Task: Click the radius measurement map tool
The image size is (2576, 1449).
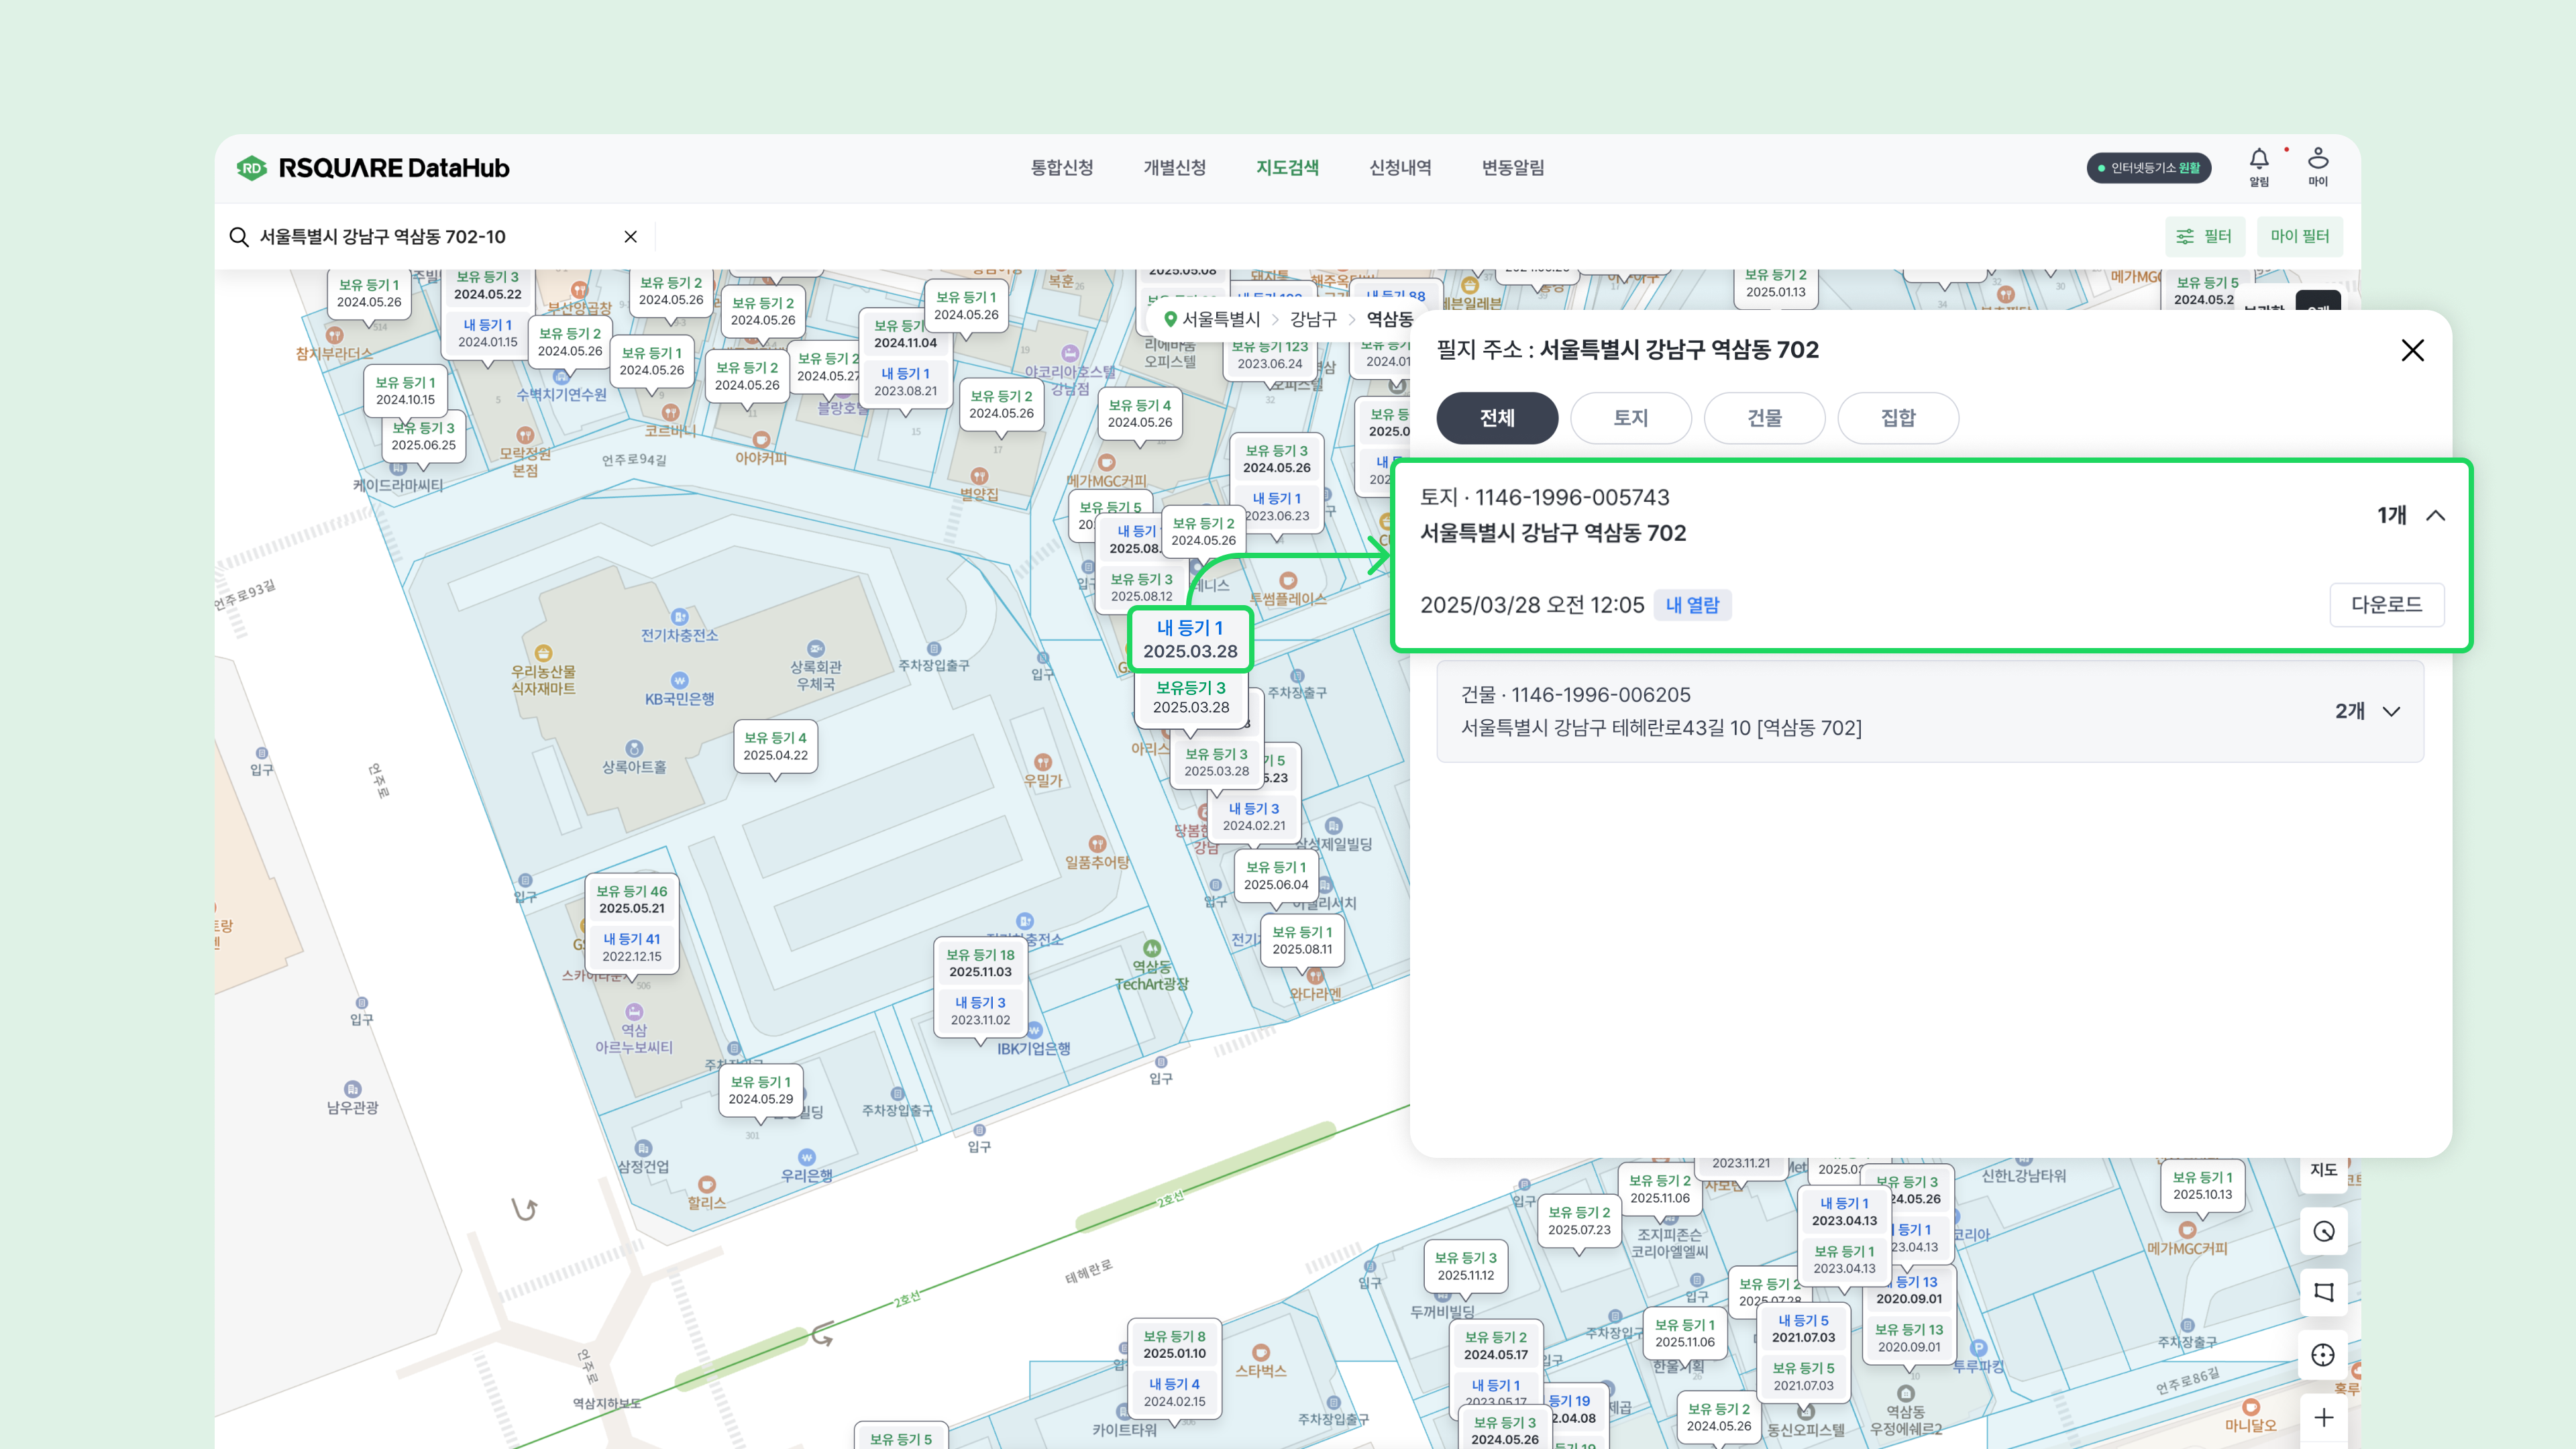Action: click(2323, 1231)
